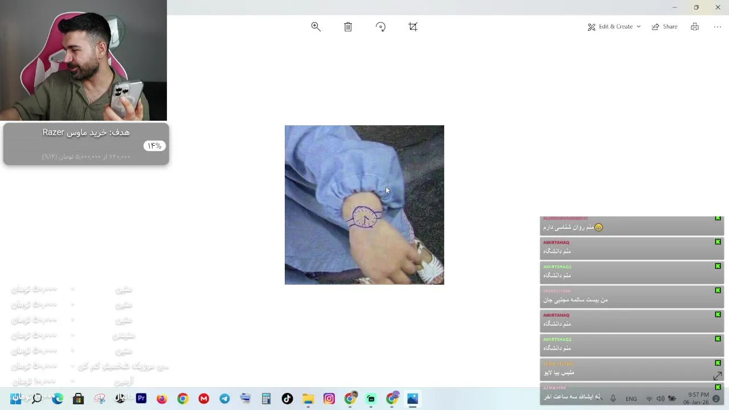729x410 pixels.
Task: Click the Razer mouse goal title
Action: (86, 132)
